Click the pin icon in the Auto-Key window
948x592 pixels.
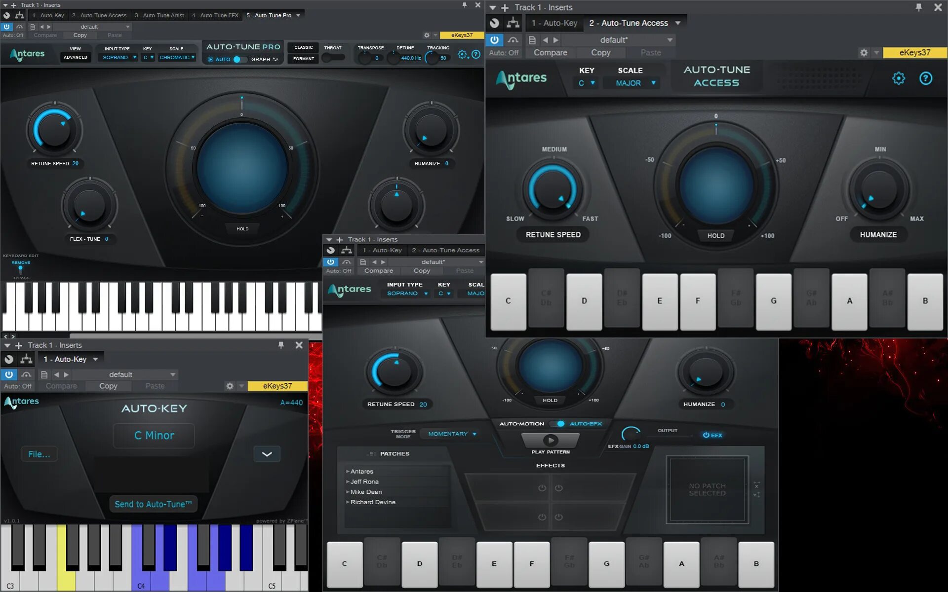[x=281, y=345]
